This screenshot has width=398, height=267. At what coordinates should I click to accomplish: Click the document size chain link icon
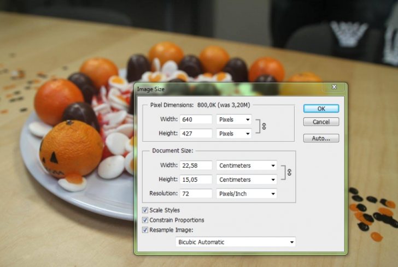[289, 173]
